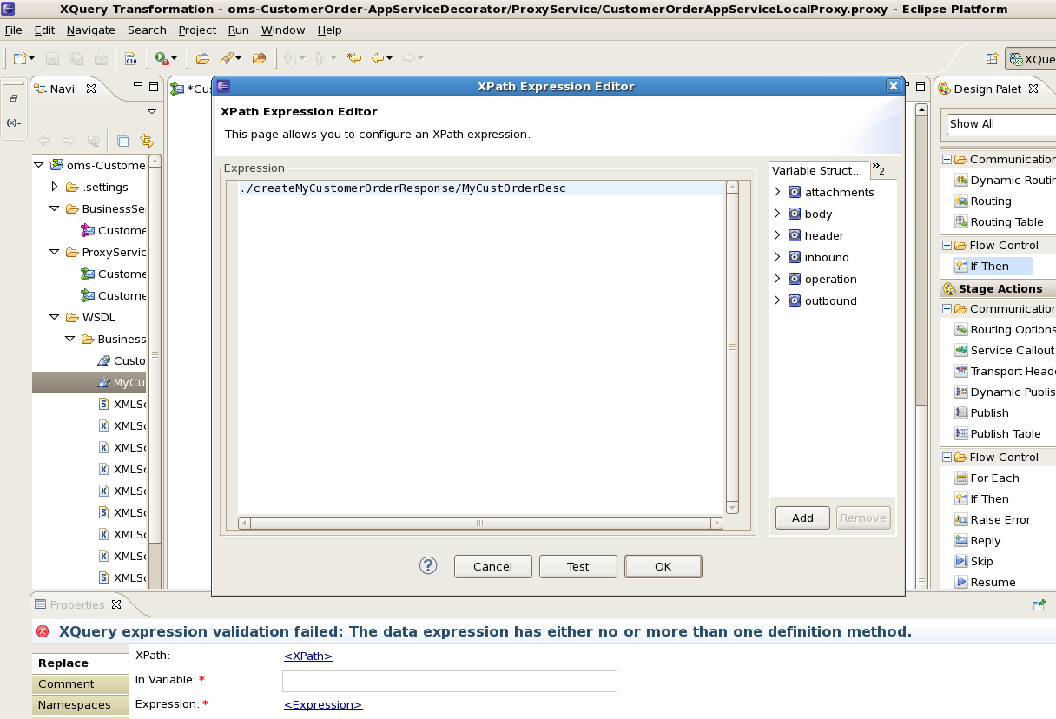
Task: Select Service Callout palette item
Action: point(1004,350)
